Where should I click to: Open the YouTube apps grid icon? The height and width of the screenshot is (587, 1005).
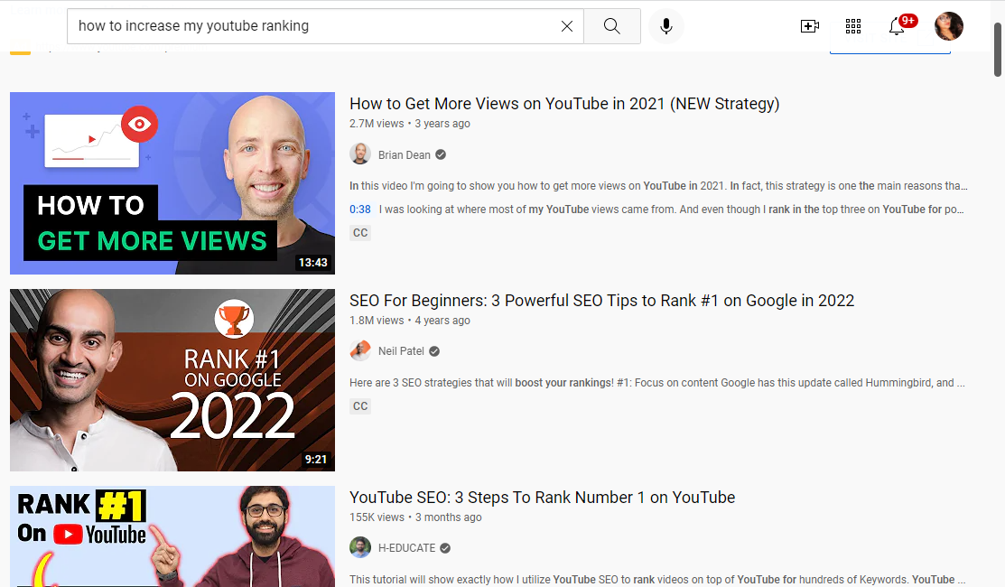(x=853, y=26)
